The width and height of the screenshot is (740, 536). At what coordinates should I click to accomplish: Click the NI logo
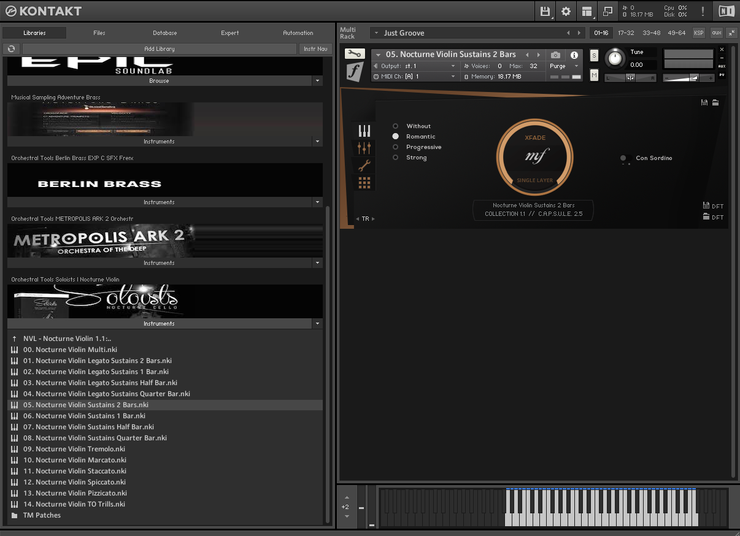pyautogui.click(x=726, y=11)
